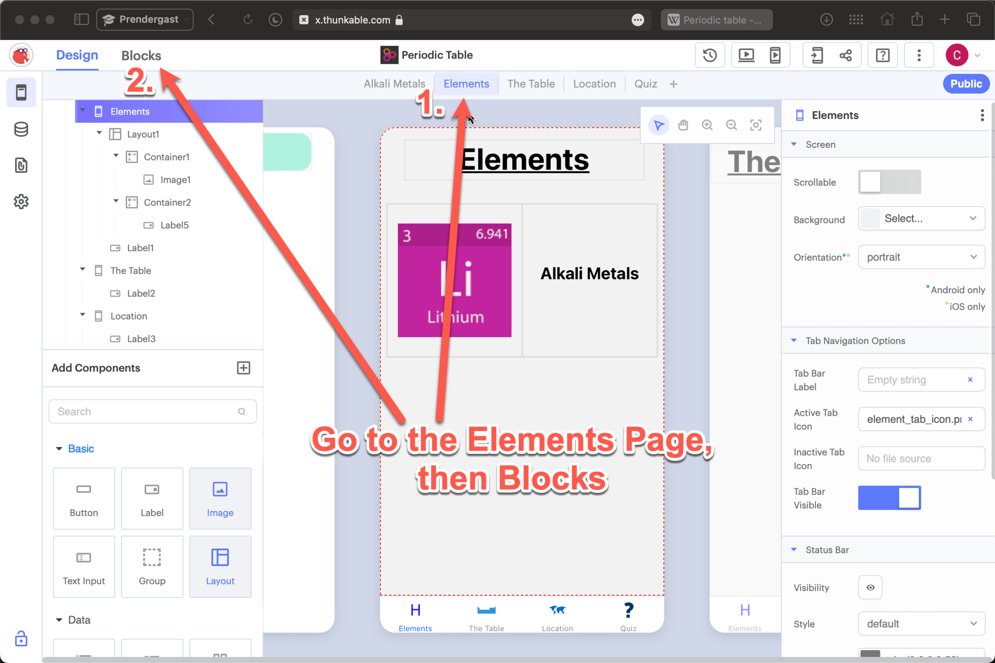The image size is (995, 663).
Task: Click the share project icon
Action: (x=846, y=55)
